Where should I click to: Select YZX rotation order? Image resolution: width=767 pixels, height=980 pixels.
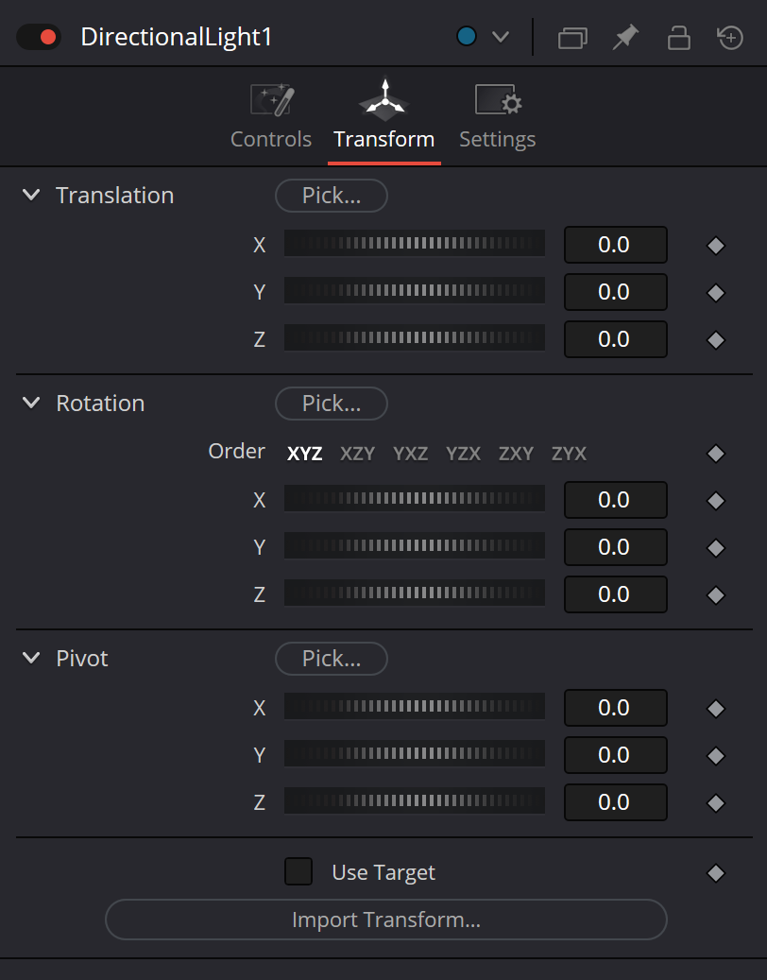point(464,453)
